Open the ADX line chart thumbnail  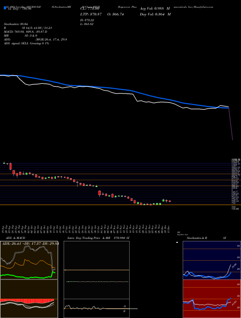click(x=29, y=260)
